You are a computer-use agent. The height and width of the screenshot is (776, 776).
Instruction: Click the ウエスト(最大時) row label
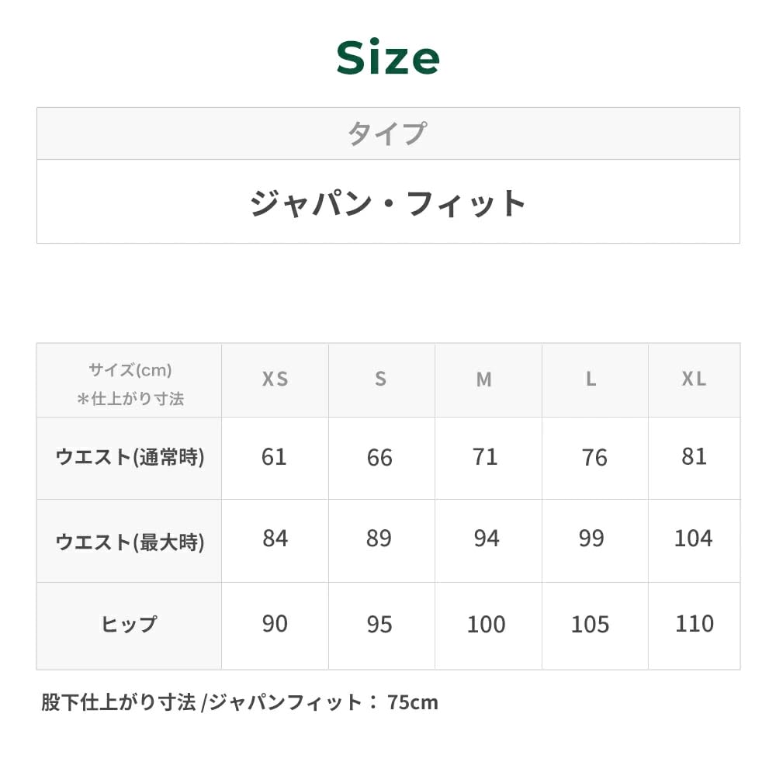click(130, 542)
